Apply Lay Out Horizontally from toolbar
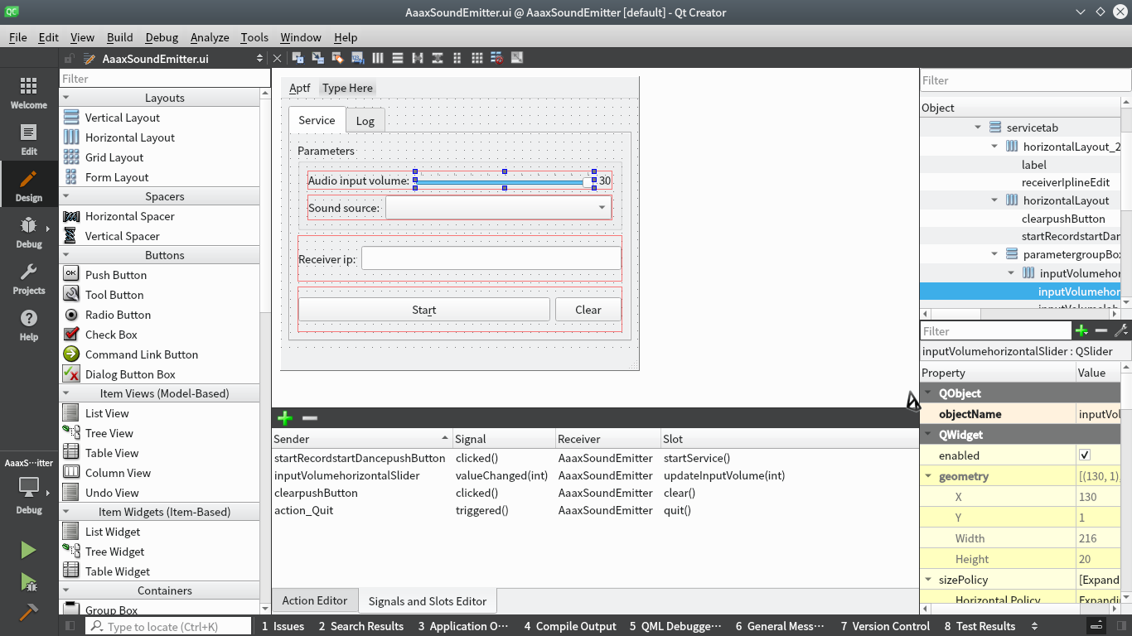 (377, 58)
